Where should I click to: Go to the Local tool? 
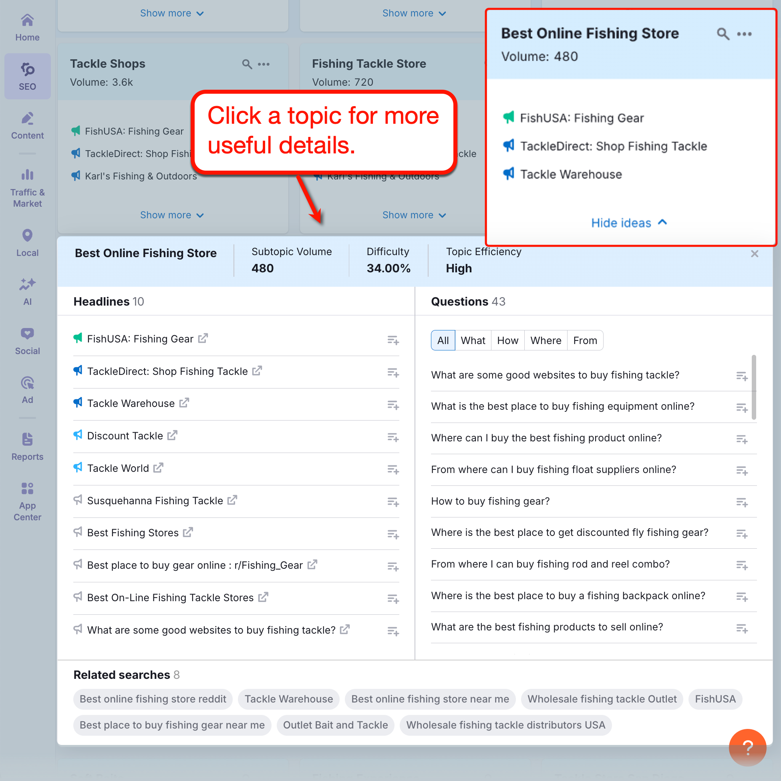point(27,242)
